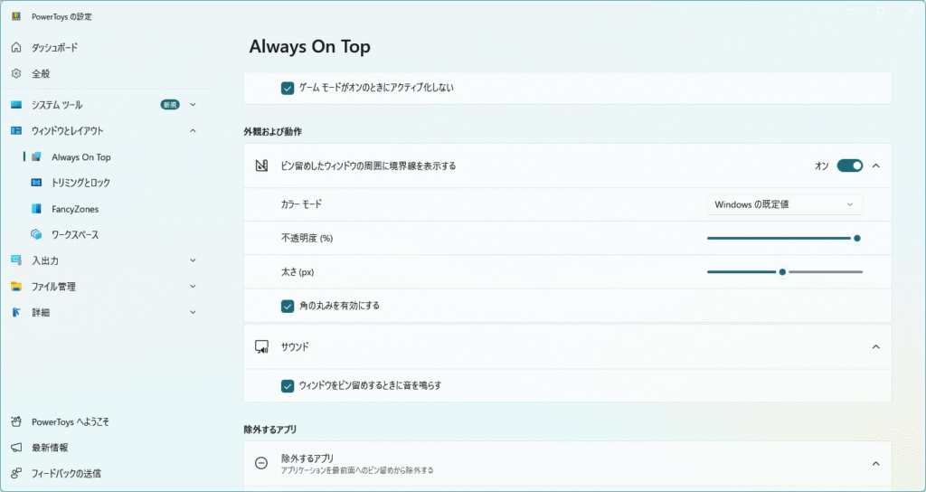Click the 除外するアプリ section heading above card

point(270,430)
